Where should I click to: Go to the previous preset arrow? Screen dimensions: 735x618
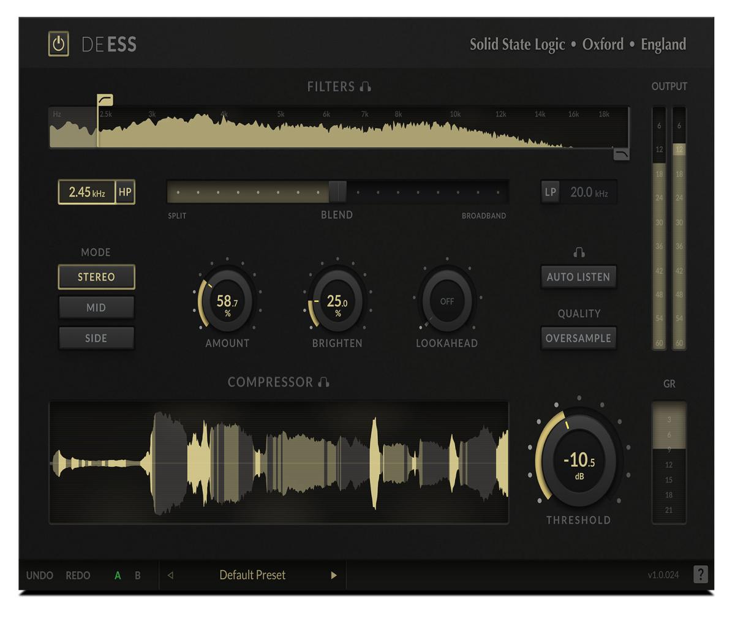[x=170, y=575]
